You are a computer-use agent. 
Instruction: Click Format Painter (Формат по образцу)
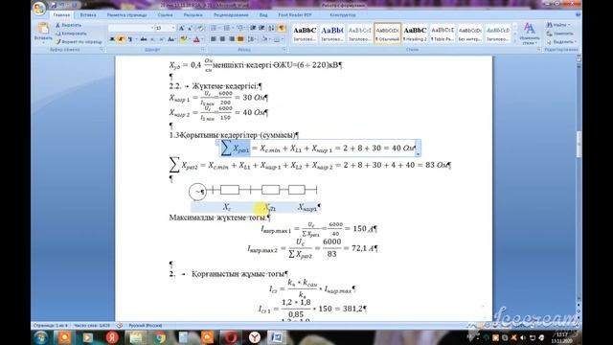(79, 41)
